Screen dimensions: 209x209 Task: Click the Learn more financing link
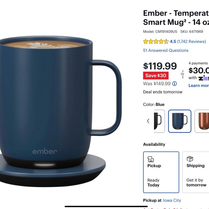point(199,85)
